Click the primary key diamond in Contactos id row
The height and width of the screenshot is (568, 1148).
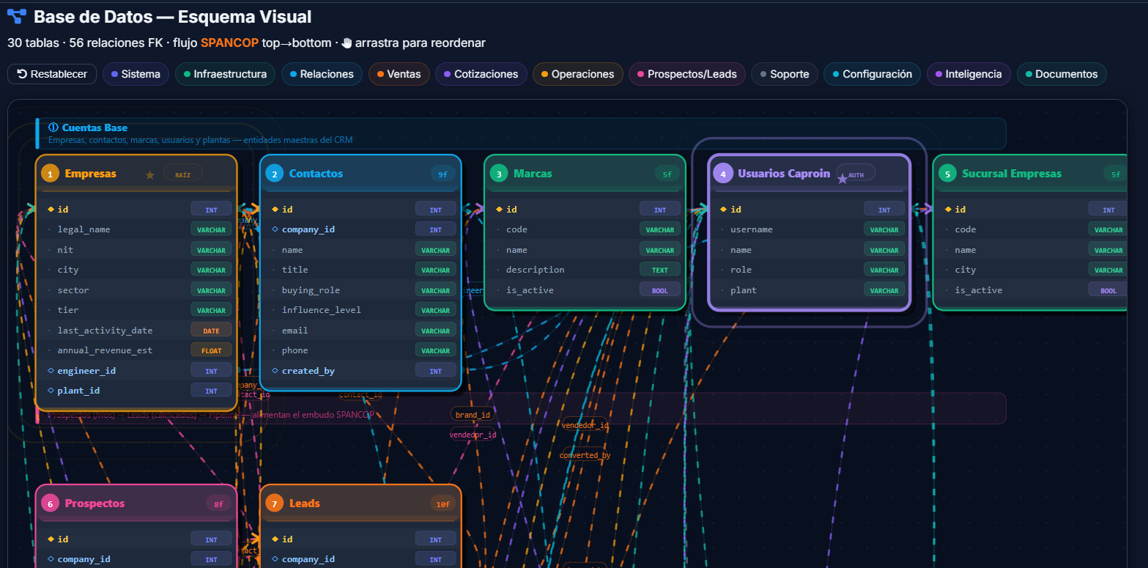pyautogui.click(x=275, y=210)
